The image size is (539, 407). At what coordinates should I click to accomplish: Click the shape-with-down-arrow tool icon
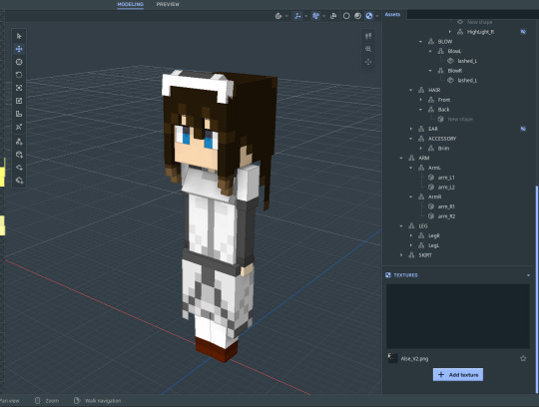pos(19,155)
